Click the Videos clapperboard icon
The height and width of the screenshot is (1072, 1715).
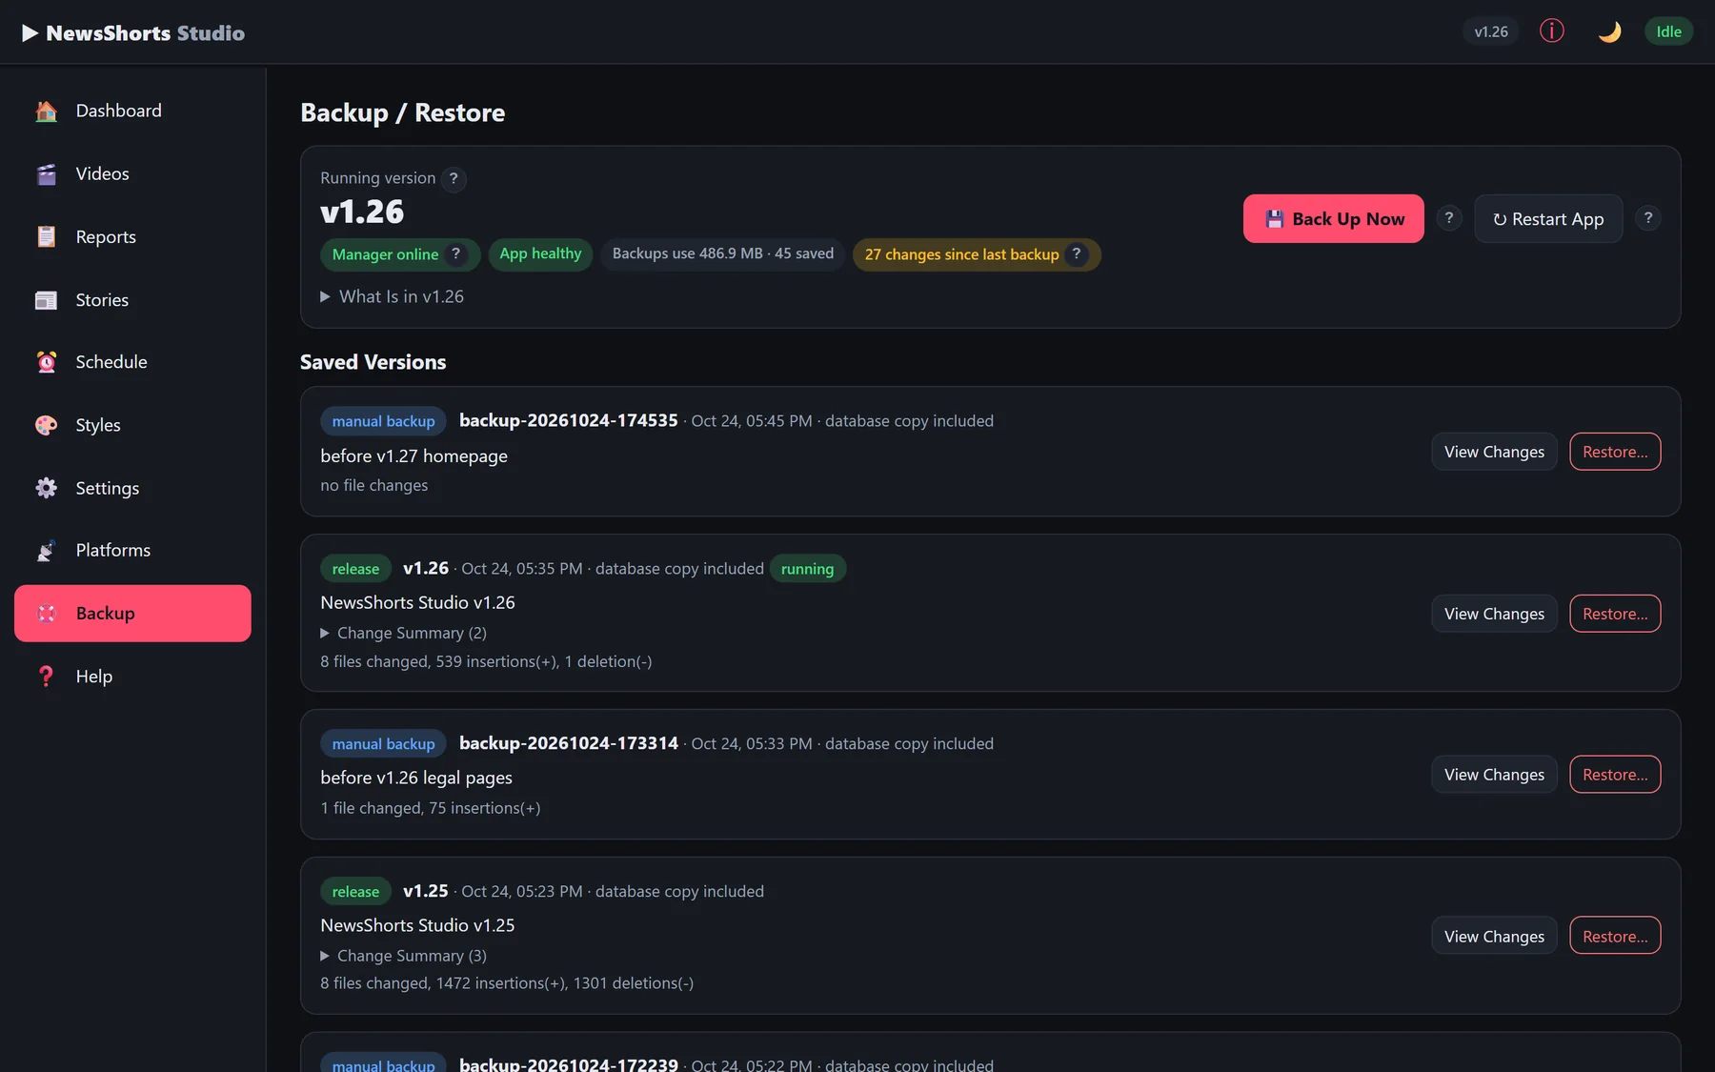pos(46,173)
